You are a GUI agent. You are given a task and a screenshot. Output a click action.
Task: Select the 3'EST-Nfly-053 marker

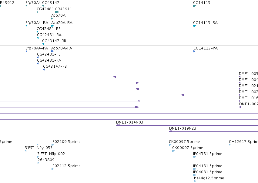click(x=26, y=151)
